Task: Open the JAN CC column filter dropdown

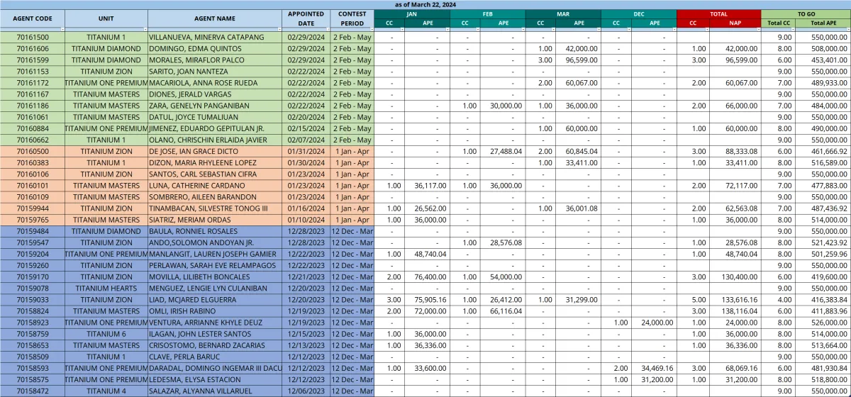Action: pyautogui.click(x=401, y=29)
